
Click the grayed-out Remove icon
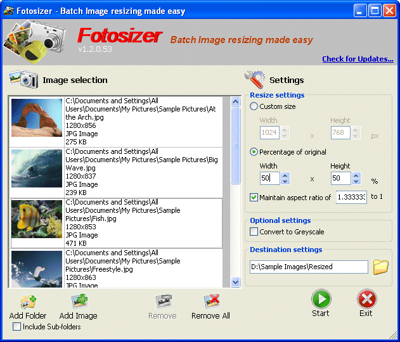point(164,301)
